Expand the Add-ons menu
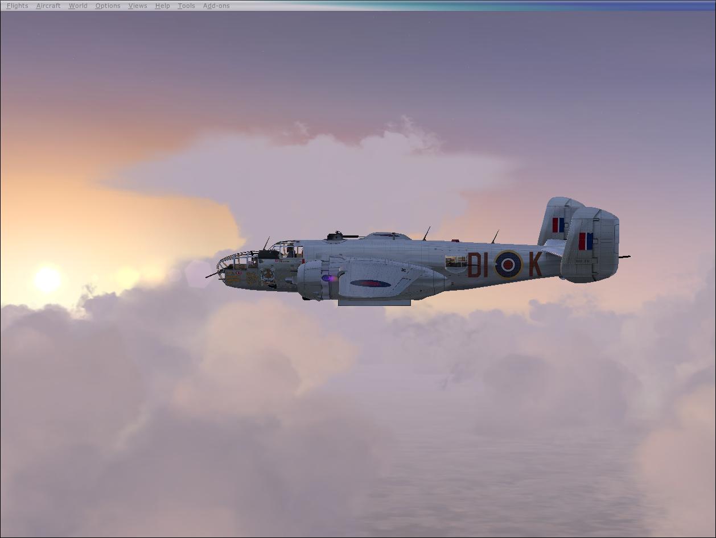The width and height of the screenshot is (716, 538). click(x=216, y=6)
